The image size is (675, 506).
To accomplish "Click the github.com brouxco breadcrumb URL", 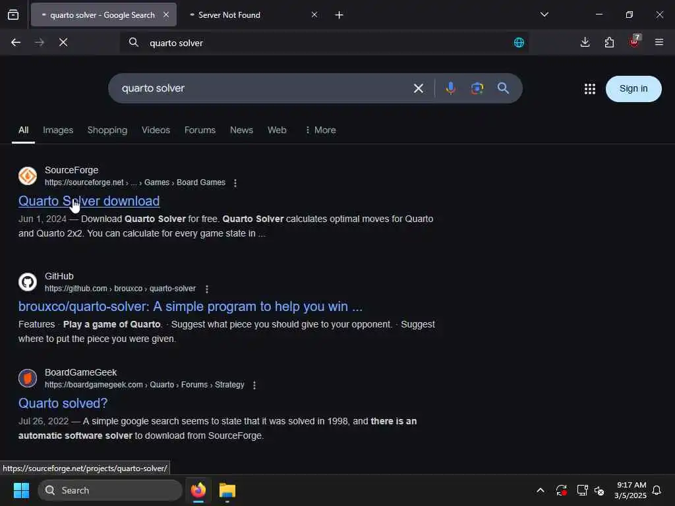I will [x=120, y=289].
